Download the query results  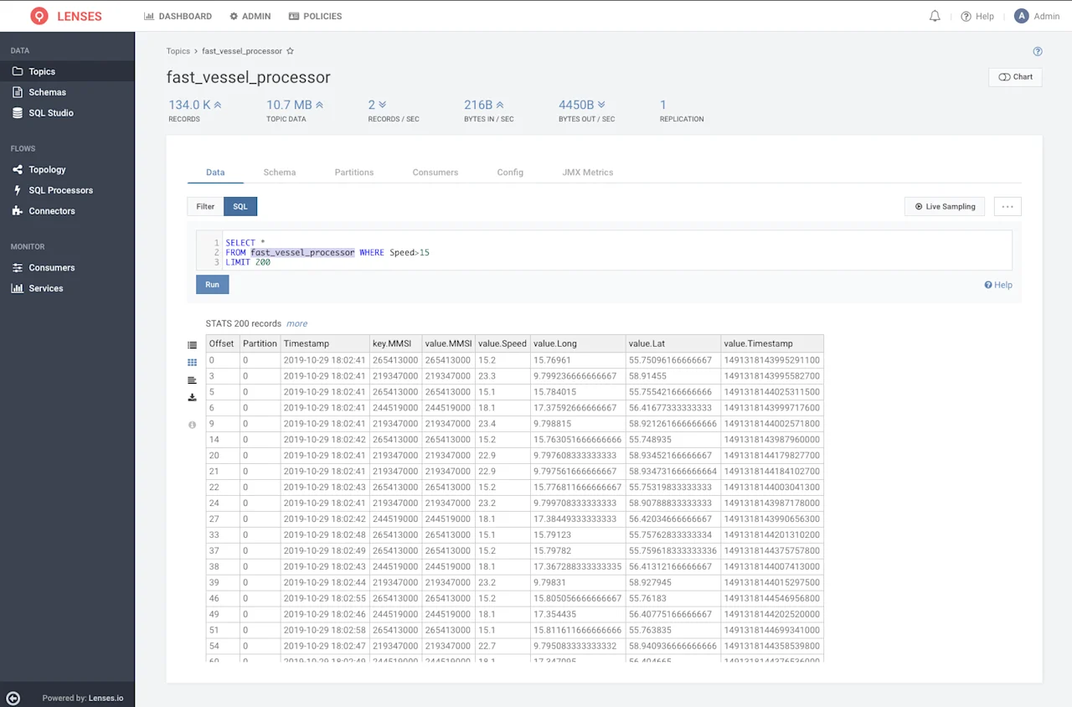[x=192, y=397]
